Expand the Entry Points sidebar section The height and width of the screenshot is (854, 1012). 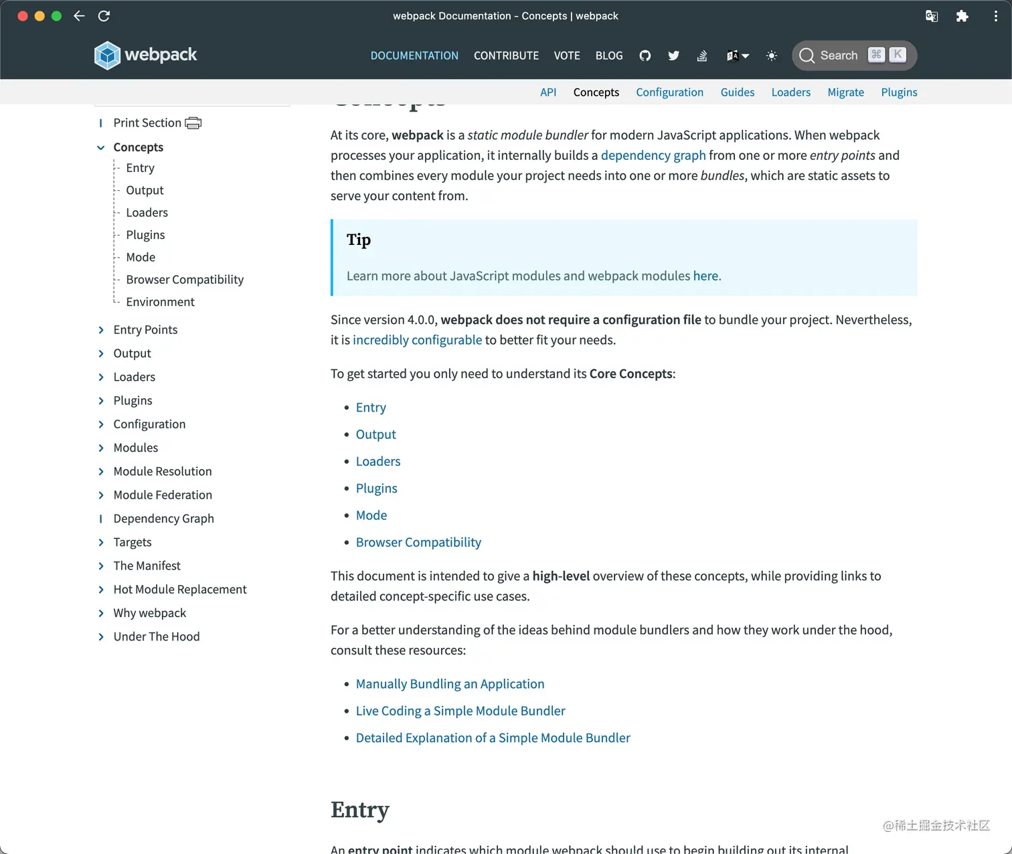101,330
